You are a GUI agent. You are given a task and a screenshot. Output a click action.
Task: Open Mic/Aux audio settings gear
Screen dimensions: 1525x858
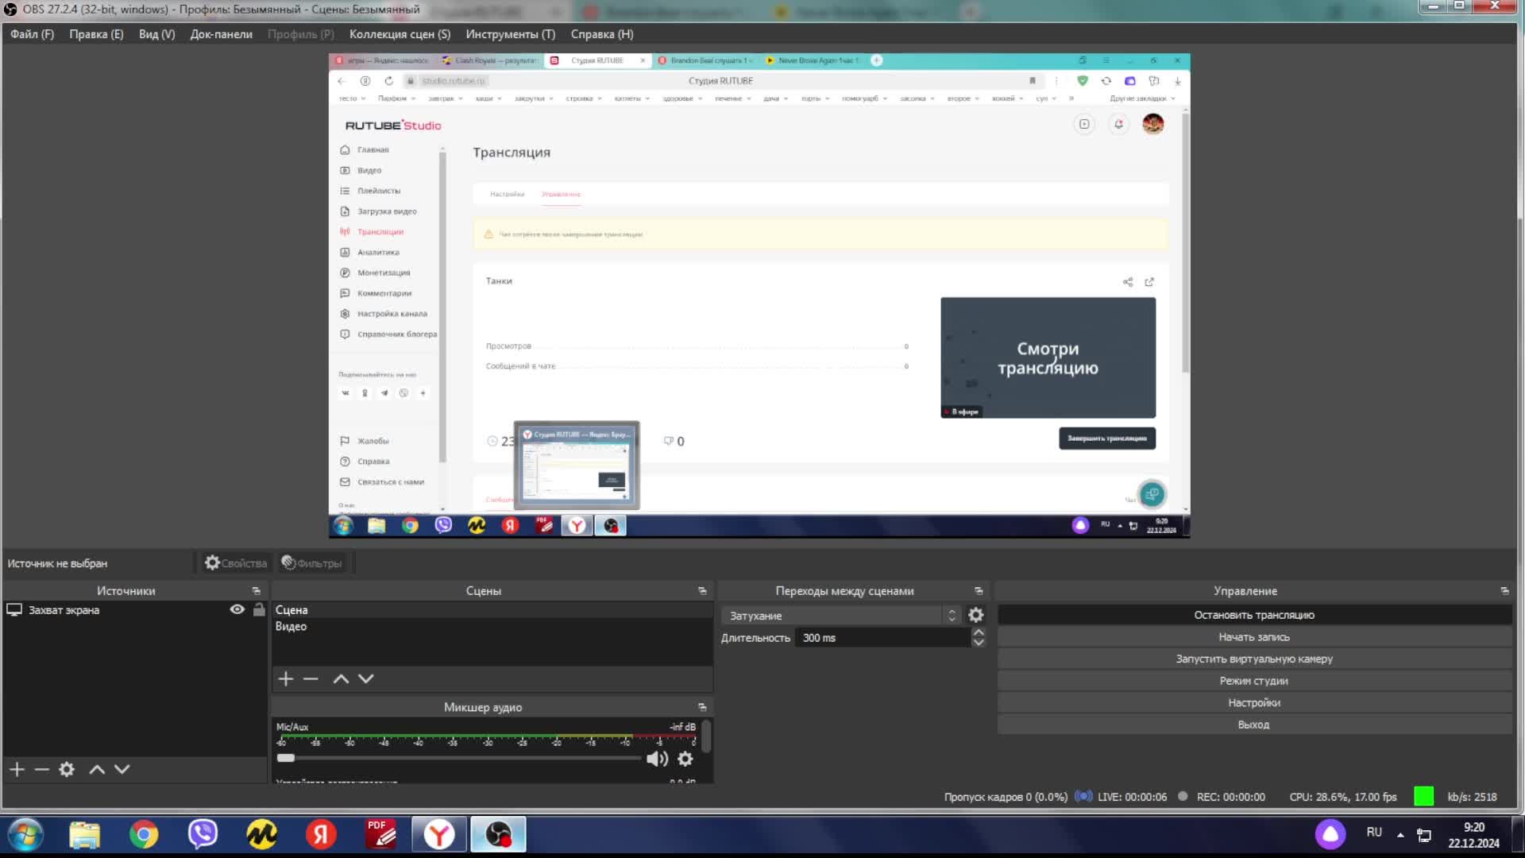tap(685, 759)
